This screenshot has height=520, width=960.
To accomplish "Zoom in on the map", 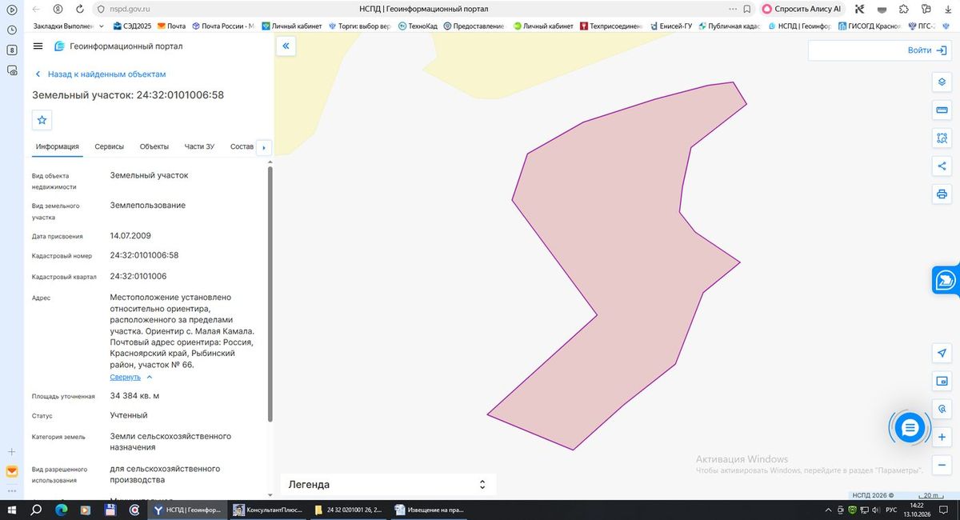I will 942,438.
